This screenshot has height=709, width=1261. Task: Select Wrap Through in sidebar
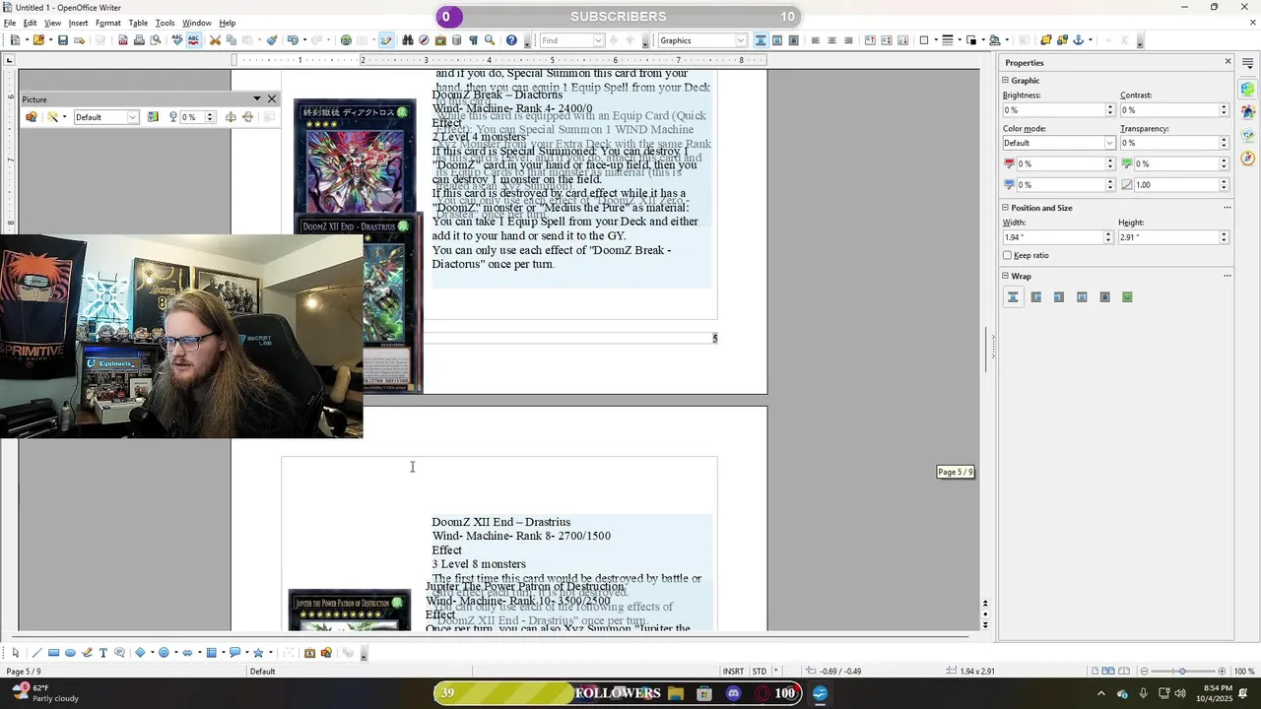click(1104, 297)
